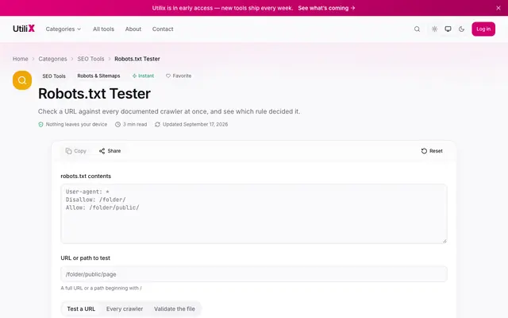
Task: Focus the robots.txt contents textarea
Action: coord(254,214)
